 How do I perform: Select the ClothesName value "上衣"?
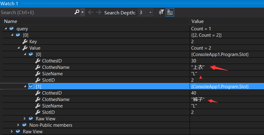click(198, 67)
